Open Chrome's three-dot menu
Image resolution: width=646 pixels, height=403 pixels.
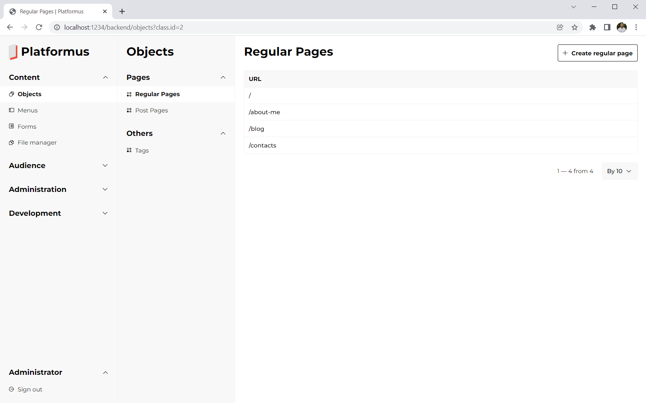[636, 27]
